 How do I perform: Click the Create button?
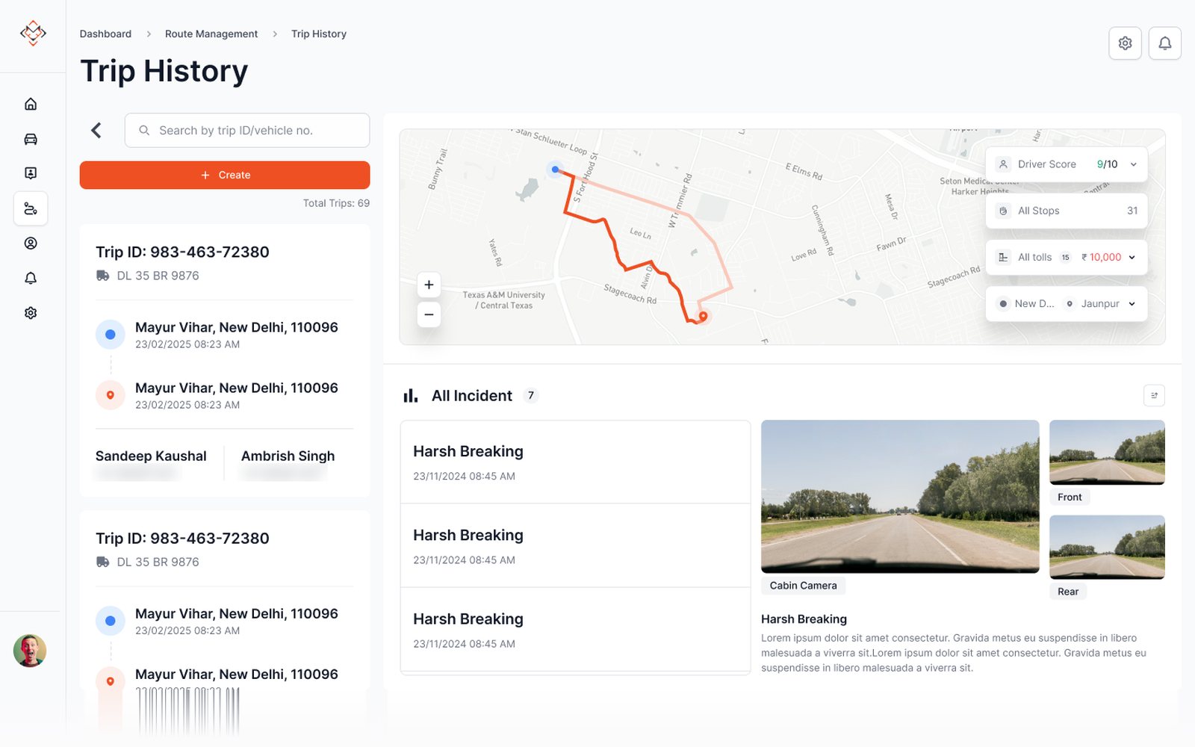click(x=225, y=175)
